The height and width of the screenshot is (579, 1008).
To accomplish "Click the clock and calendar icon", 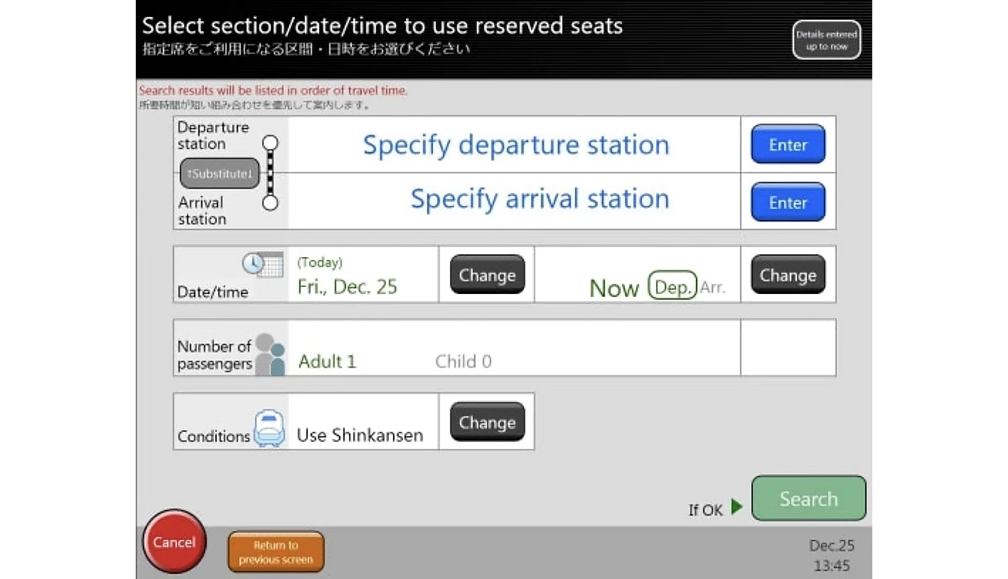I will click(x=262, y=264).
